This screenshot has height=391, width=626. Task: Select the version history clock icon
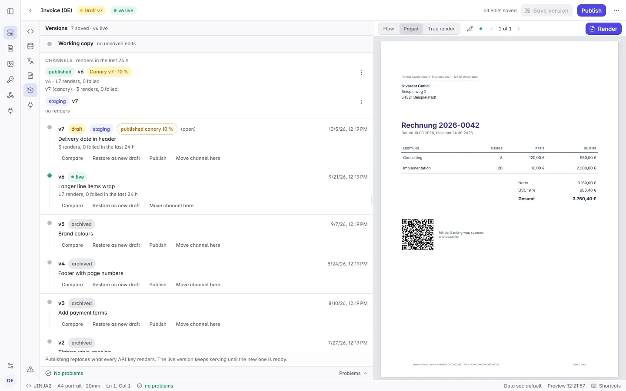tap(30, 90)
